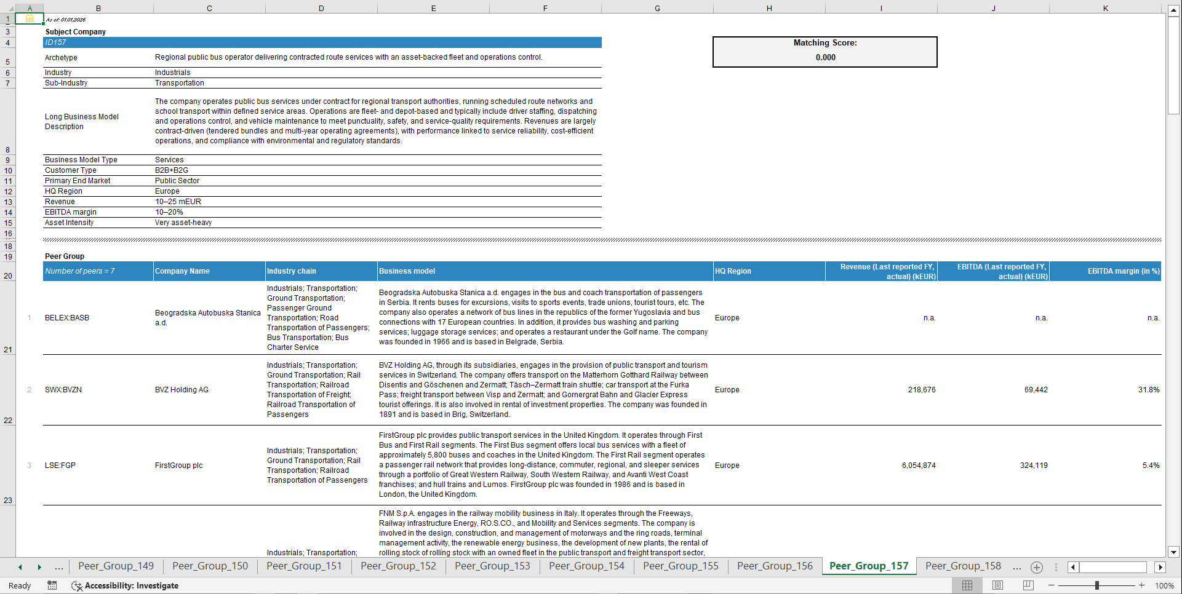Add a new sheet with the plus button
Image resolution: width=1182 pixels, height=594 pixels.
click(x=1036, y=567)
